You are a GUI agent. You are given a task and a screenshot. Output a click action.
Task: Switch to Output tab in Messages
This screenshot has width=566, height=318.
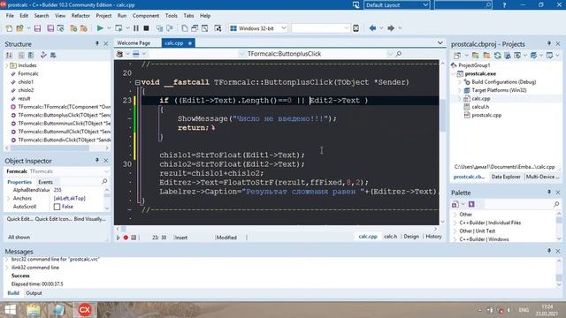click(34, 293)
